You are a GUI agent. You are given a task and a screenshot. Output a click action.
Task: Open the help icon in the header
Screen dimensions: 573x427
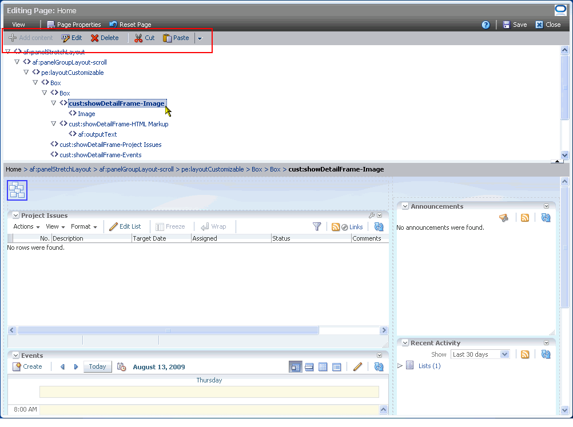[x=486, y=25]
